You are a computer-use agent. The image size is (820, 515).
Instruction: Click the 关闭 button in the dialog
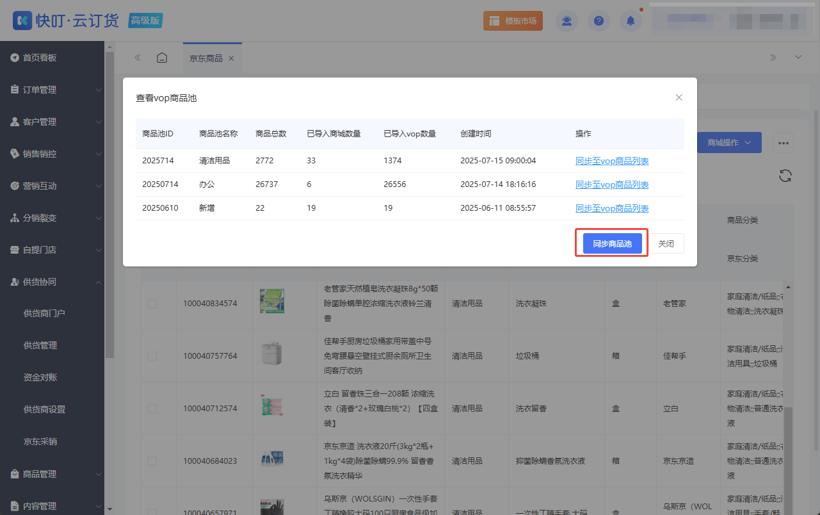pyautogui.click(x=666, y=243)
